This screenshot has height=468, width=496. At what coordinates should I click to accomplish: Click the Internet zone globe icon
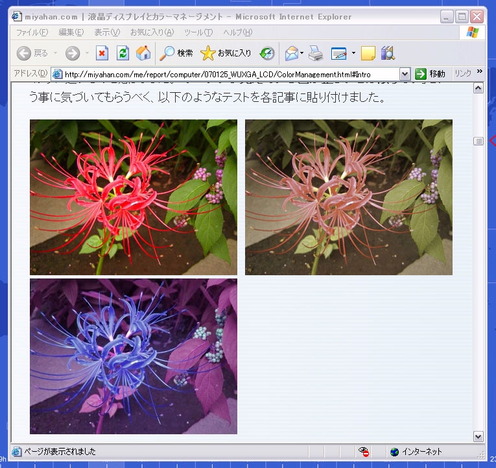(x=394, y=452)
